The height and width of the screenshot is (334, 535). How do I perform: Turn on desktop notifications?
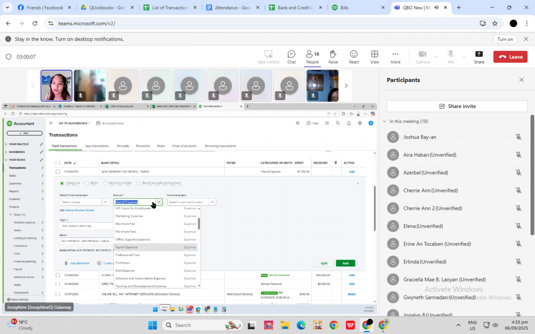(x=505, y=39)
